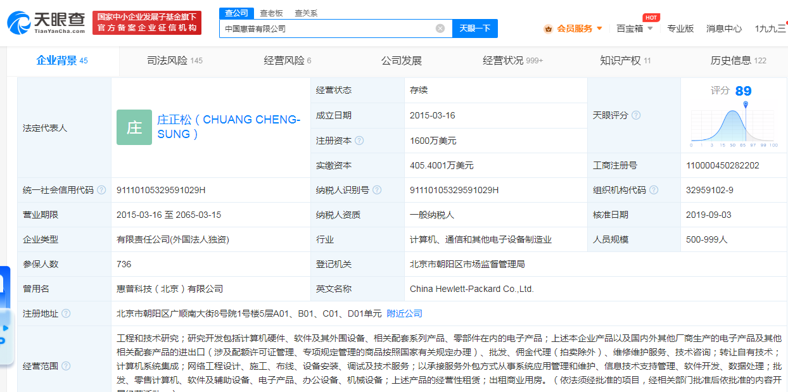Screen dimensions: 788x392
Task: Expand the 百宝箱 dropdown arrow
Action: coord(650,28)
